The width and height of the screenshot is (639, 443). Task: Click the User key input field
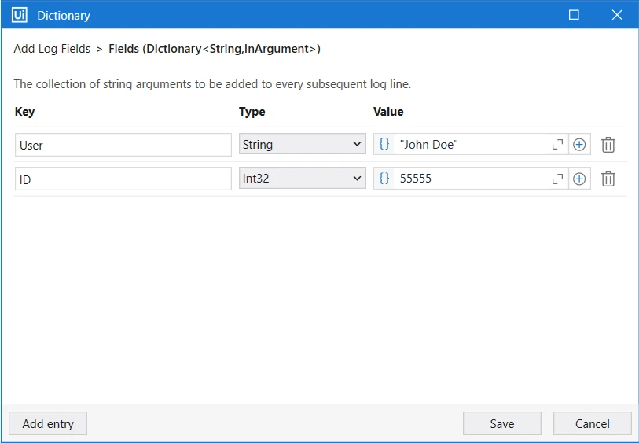click(123, 145)
